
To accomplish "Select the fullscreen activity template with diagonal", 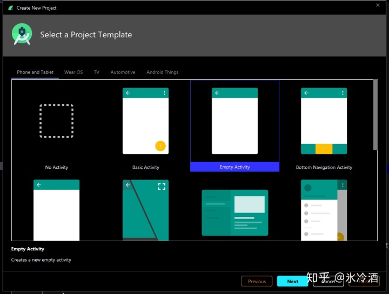I will pos(146,210).
